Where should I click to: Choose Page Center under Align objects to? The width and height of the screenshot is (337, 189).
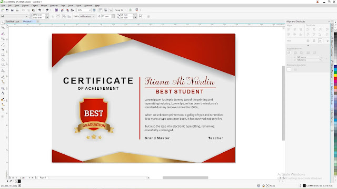tap(302, 52)
